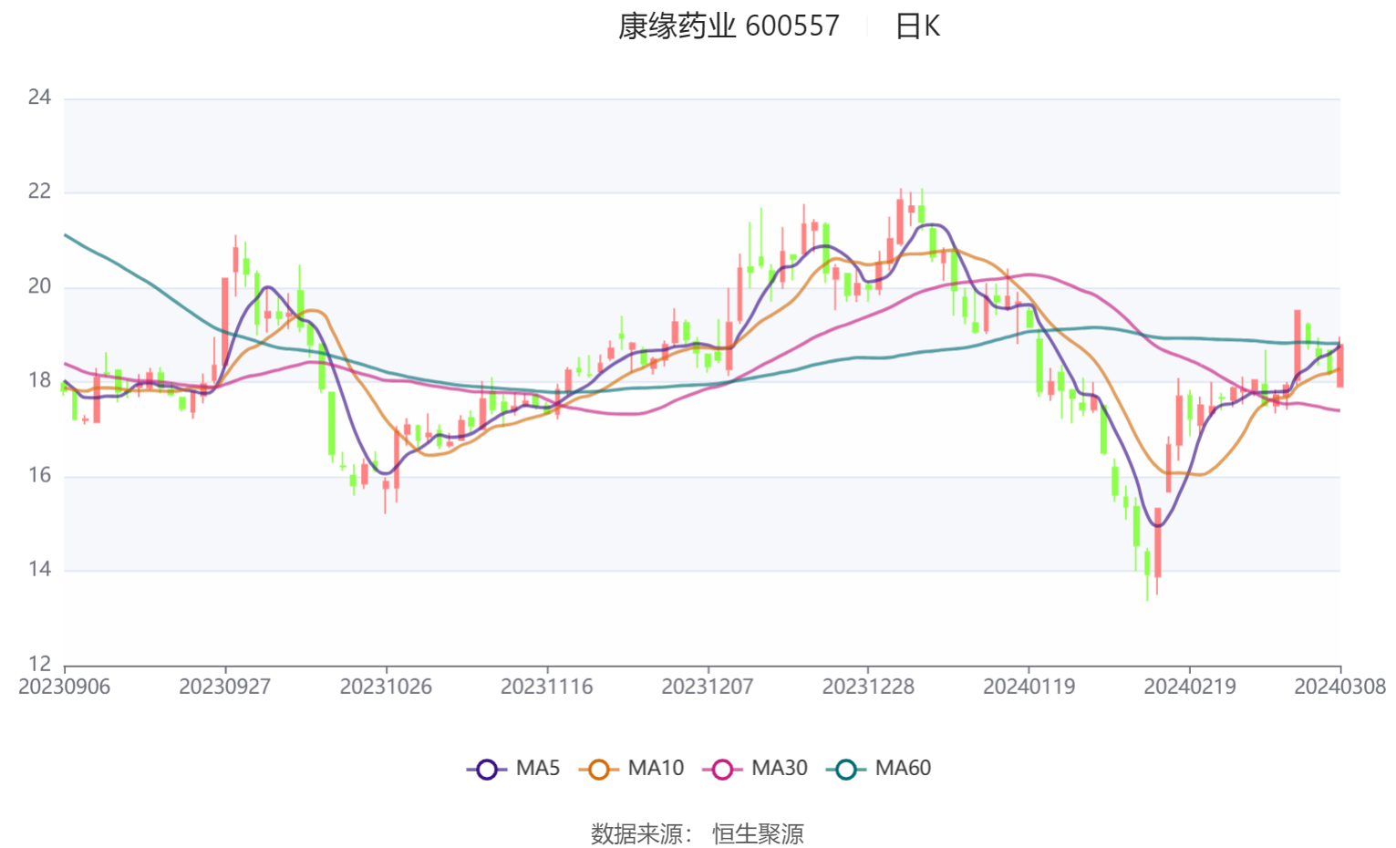Image resolution: width=1396 pixels, height=848 pixels.
Task: Click x-axis date label 20240219
Action: tap(1190, 687)
